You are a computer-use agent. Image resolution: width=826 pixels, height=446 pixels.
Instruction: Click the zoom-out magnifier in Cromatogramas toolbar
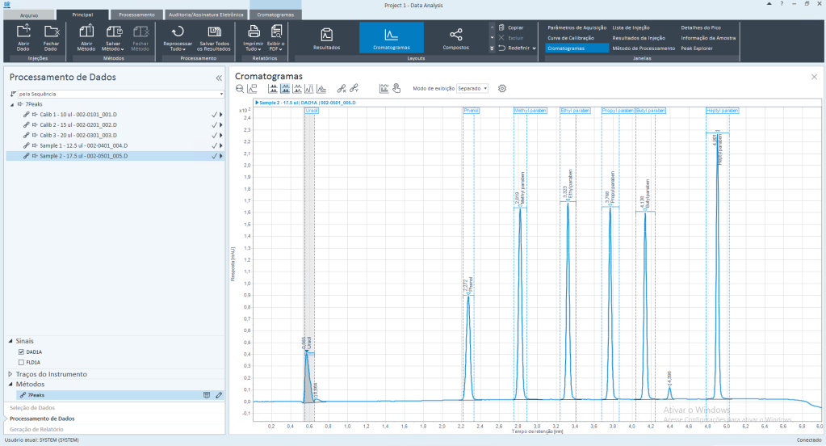[x=240, y=89]
